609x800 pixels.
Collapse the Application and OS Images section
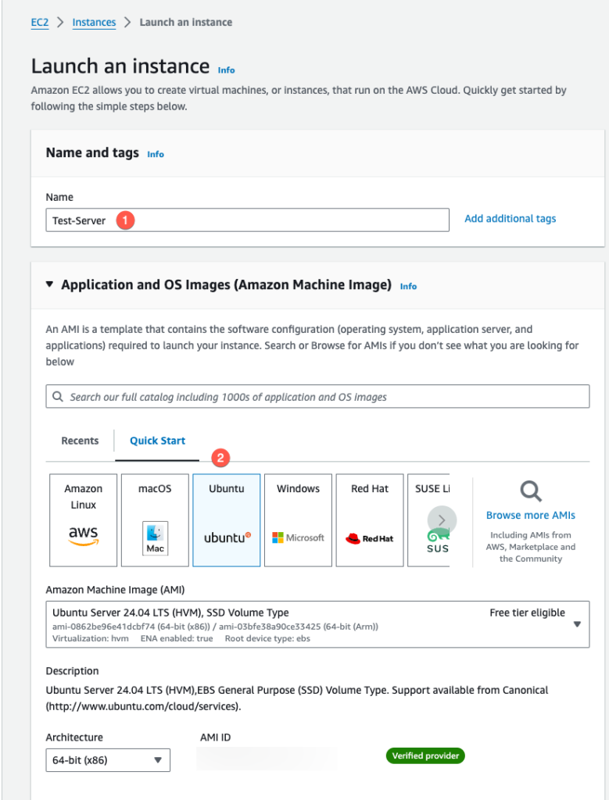point(49,284)
